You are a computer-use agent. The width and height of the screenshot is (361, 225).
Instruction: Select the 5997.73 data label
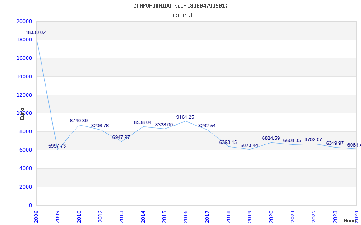(57, 146)
